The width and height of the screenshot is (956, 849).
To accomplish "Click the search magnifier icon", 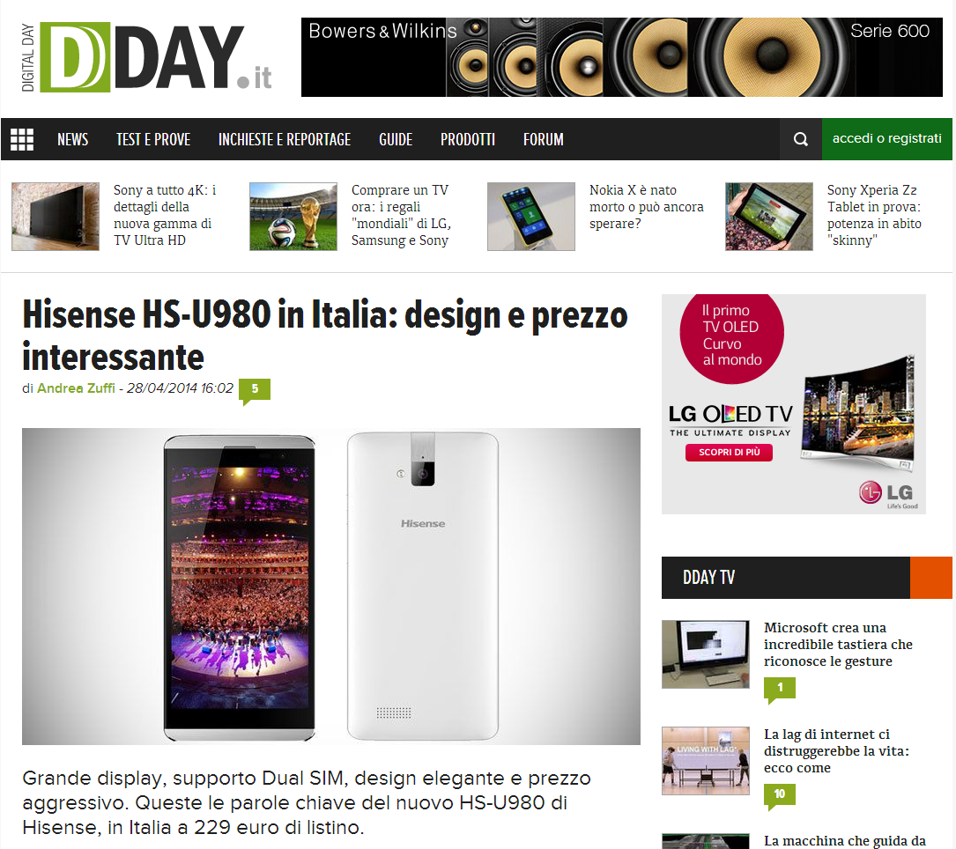I will (x=801, y=139).
